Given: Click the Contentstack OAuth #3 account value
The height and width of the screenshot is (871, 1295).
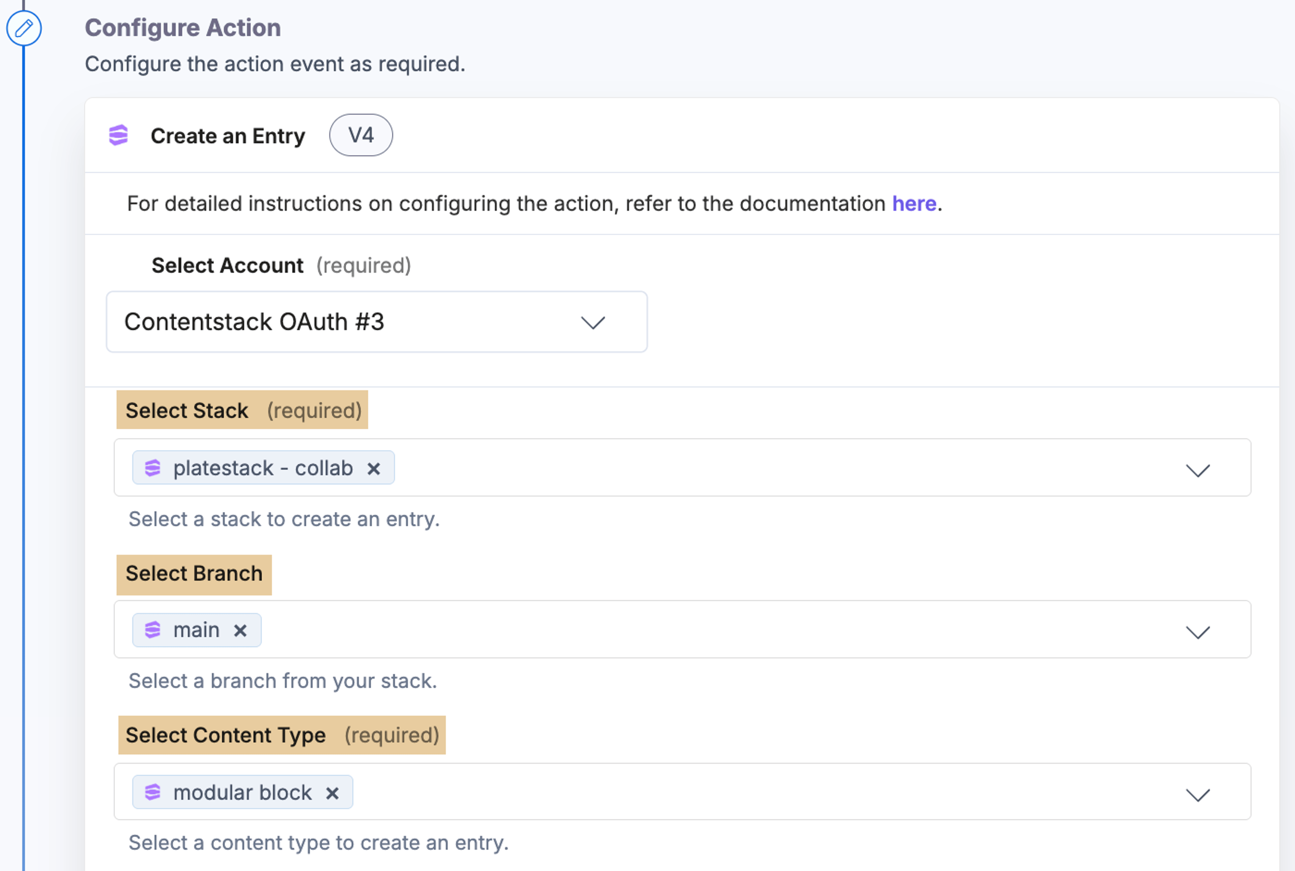Looking at the screenshot, I should 254,322.
